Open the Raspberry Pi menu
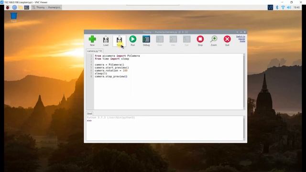 point(8,8)
